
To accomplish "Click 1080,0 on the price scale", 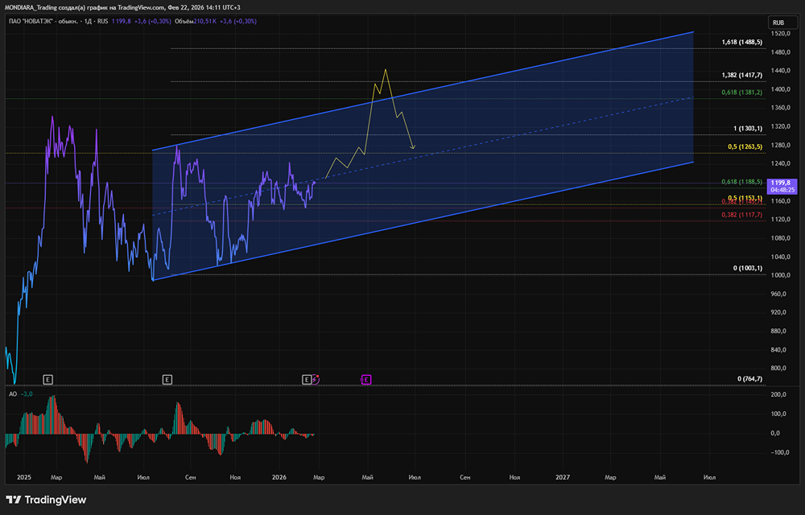I will 780,238.
